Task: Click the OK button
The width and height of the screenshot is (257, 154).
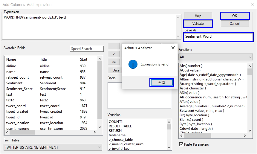Action: coord(235,16)
